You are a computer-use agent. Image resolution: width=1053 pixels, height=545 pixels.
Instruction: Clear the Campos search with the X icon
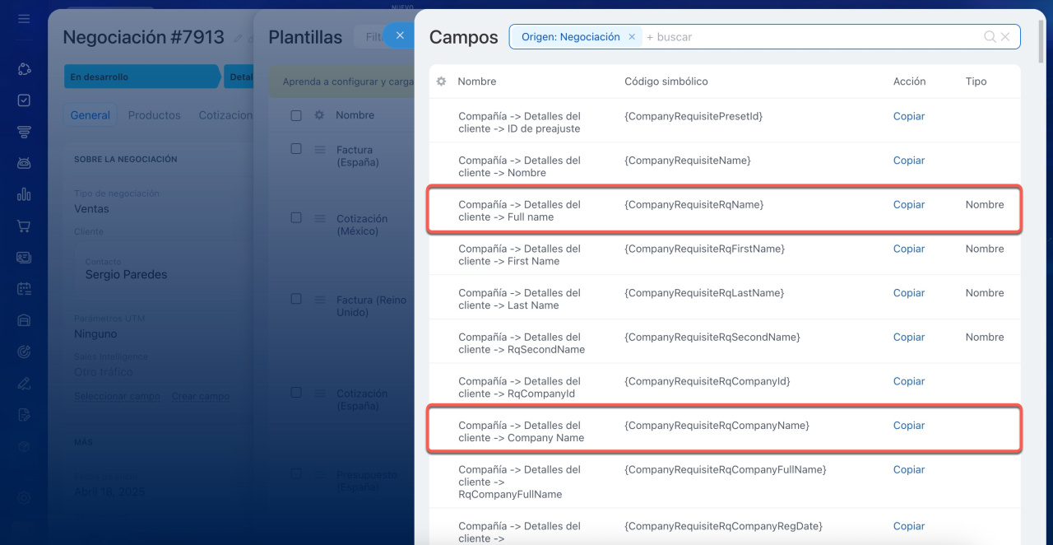pos(1005,37)
